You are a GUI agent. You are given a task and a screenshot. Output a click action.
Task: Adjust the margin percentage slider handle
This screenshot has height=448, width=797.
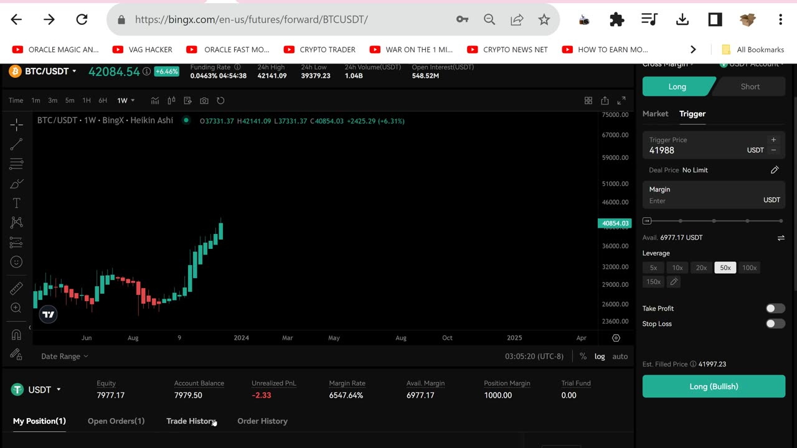[647, 221]
